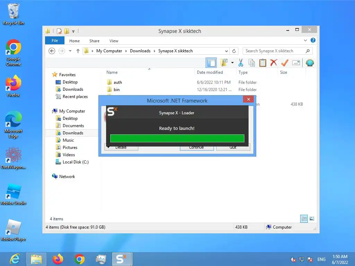Click the orange checkmark Rename icon
Viewport: 355px width, 266px height.
click(x=285, y=63)
